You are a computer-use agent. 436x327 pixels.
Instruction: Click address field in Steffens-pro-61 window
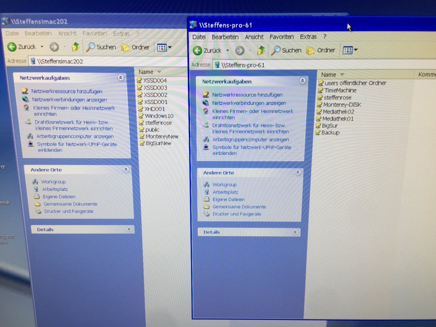coord(324,65)
